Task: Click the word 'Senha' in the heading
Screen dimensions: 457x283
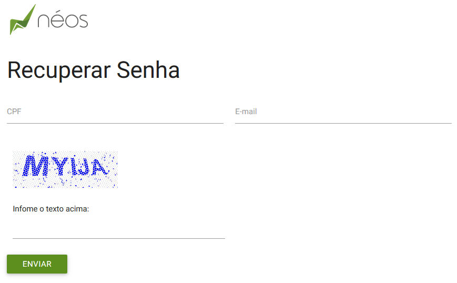Action: pyautogui.click(x=148, y=70)
